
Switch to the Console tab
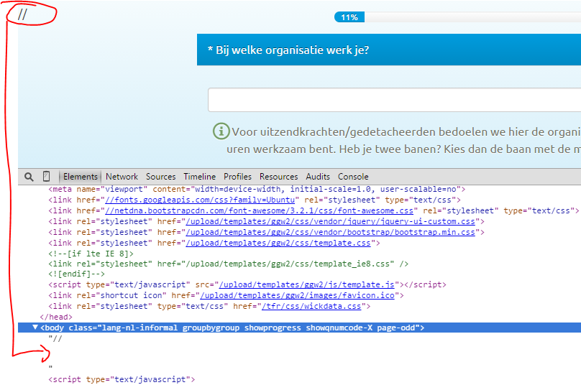pyautogui.click(x=353, y=177)
